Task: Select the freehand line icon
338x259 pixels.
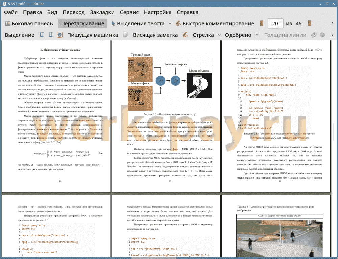Action: pos(185,35)
